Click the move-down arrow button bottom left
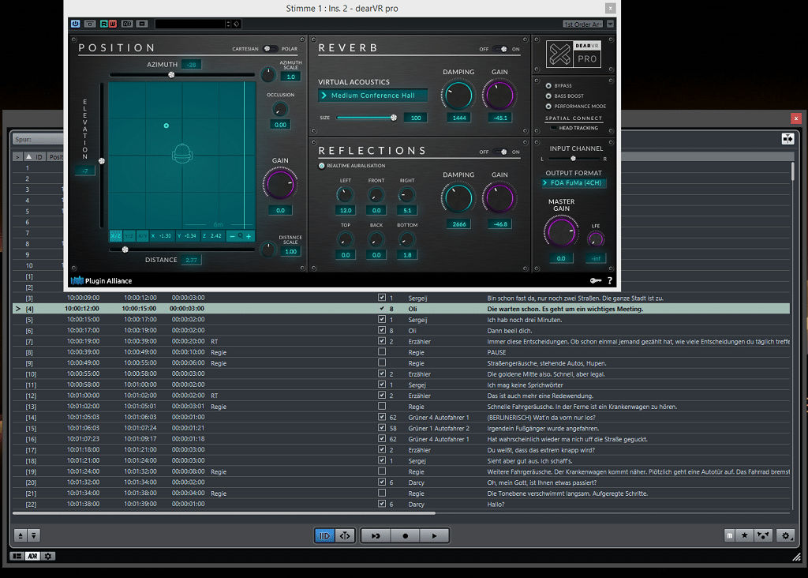 tap(33, 535)
